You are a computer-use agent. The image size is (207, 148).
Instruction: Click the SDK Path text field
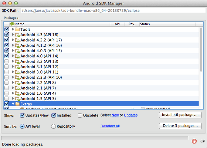click(x=113, y=10)
